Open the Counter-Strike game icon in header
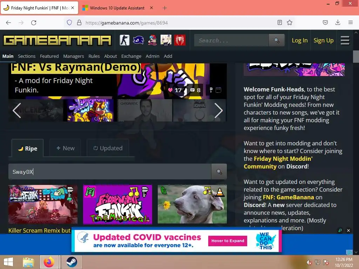Screen dimensions: 359x269 124,40
